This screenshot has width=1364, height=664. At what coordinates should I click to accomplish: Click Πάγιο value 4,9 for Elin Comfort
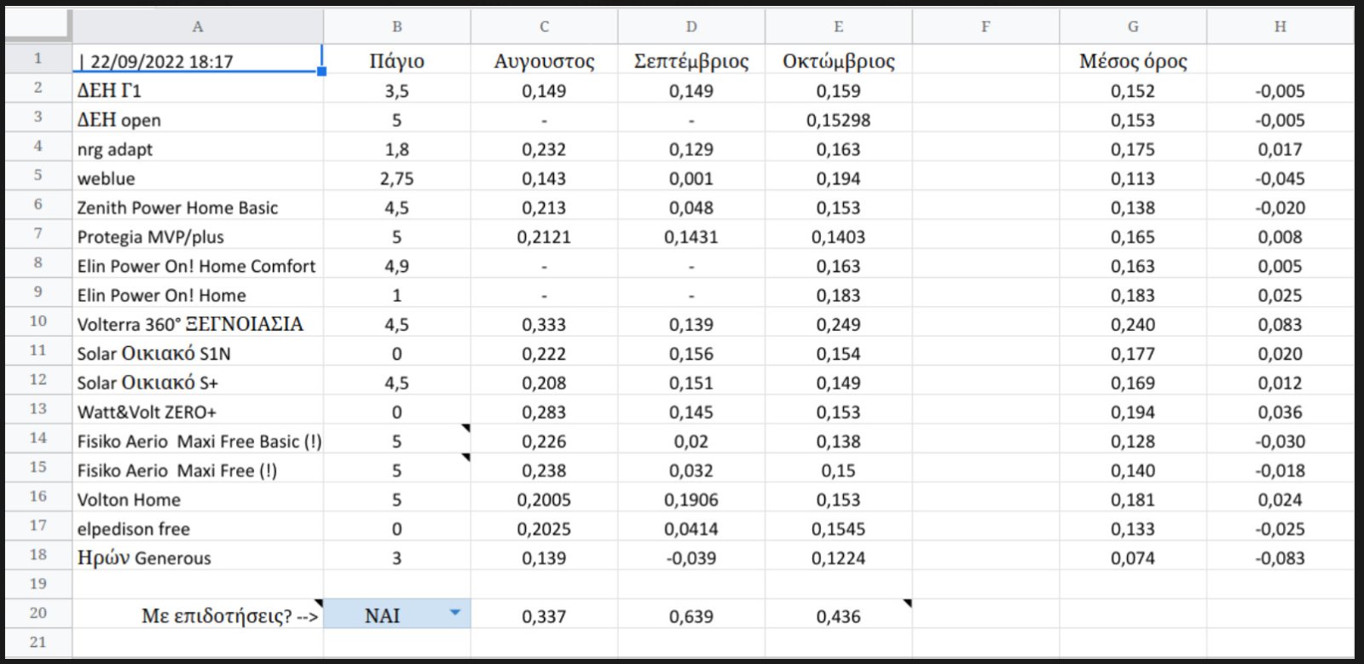(397, 265)
